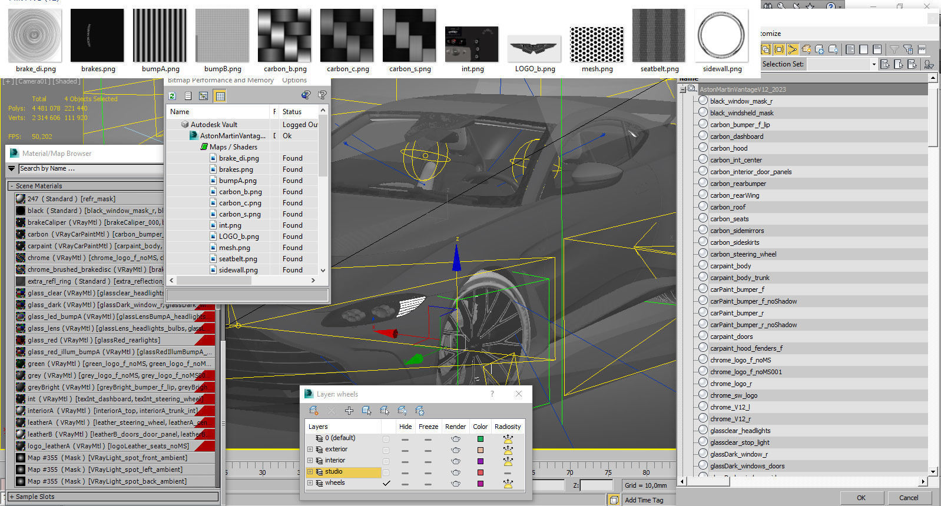
Task: Select seatbelt.png in asset tracking list
Action: point(238,259)
